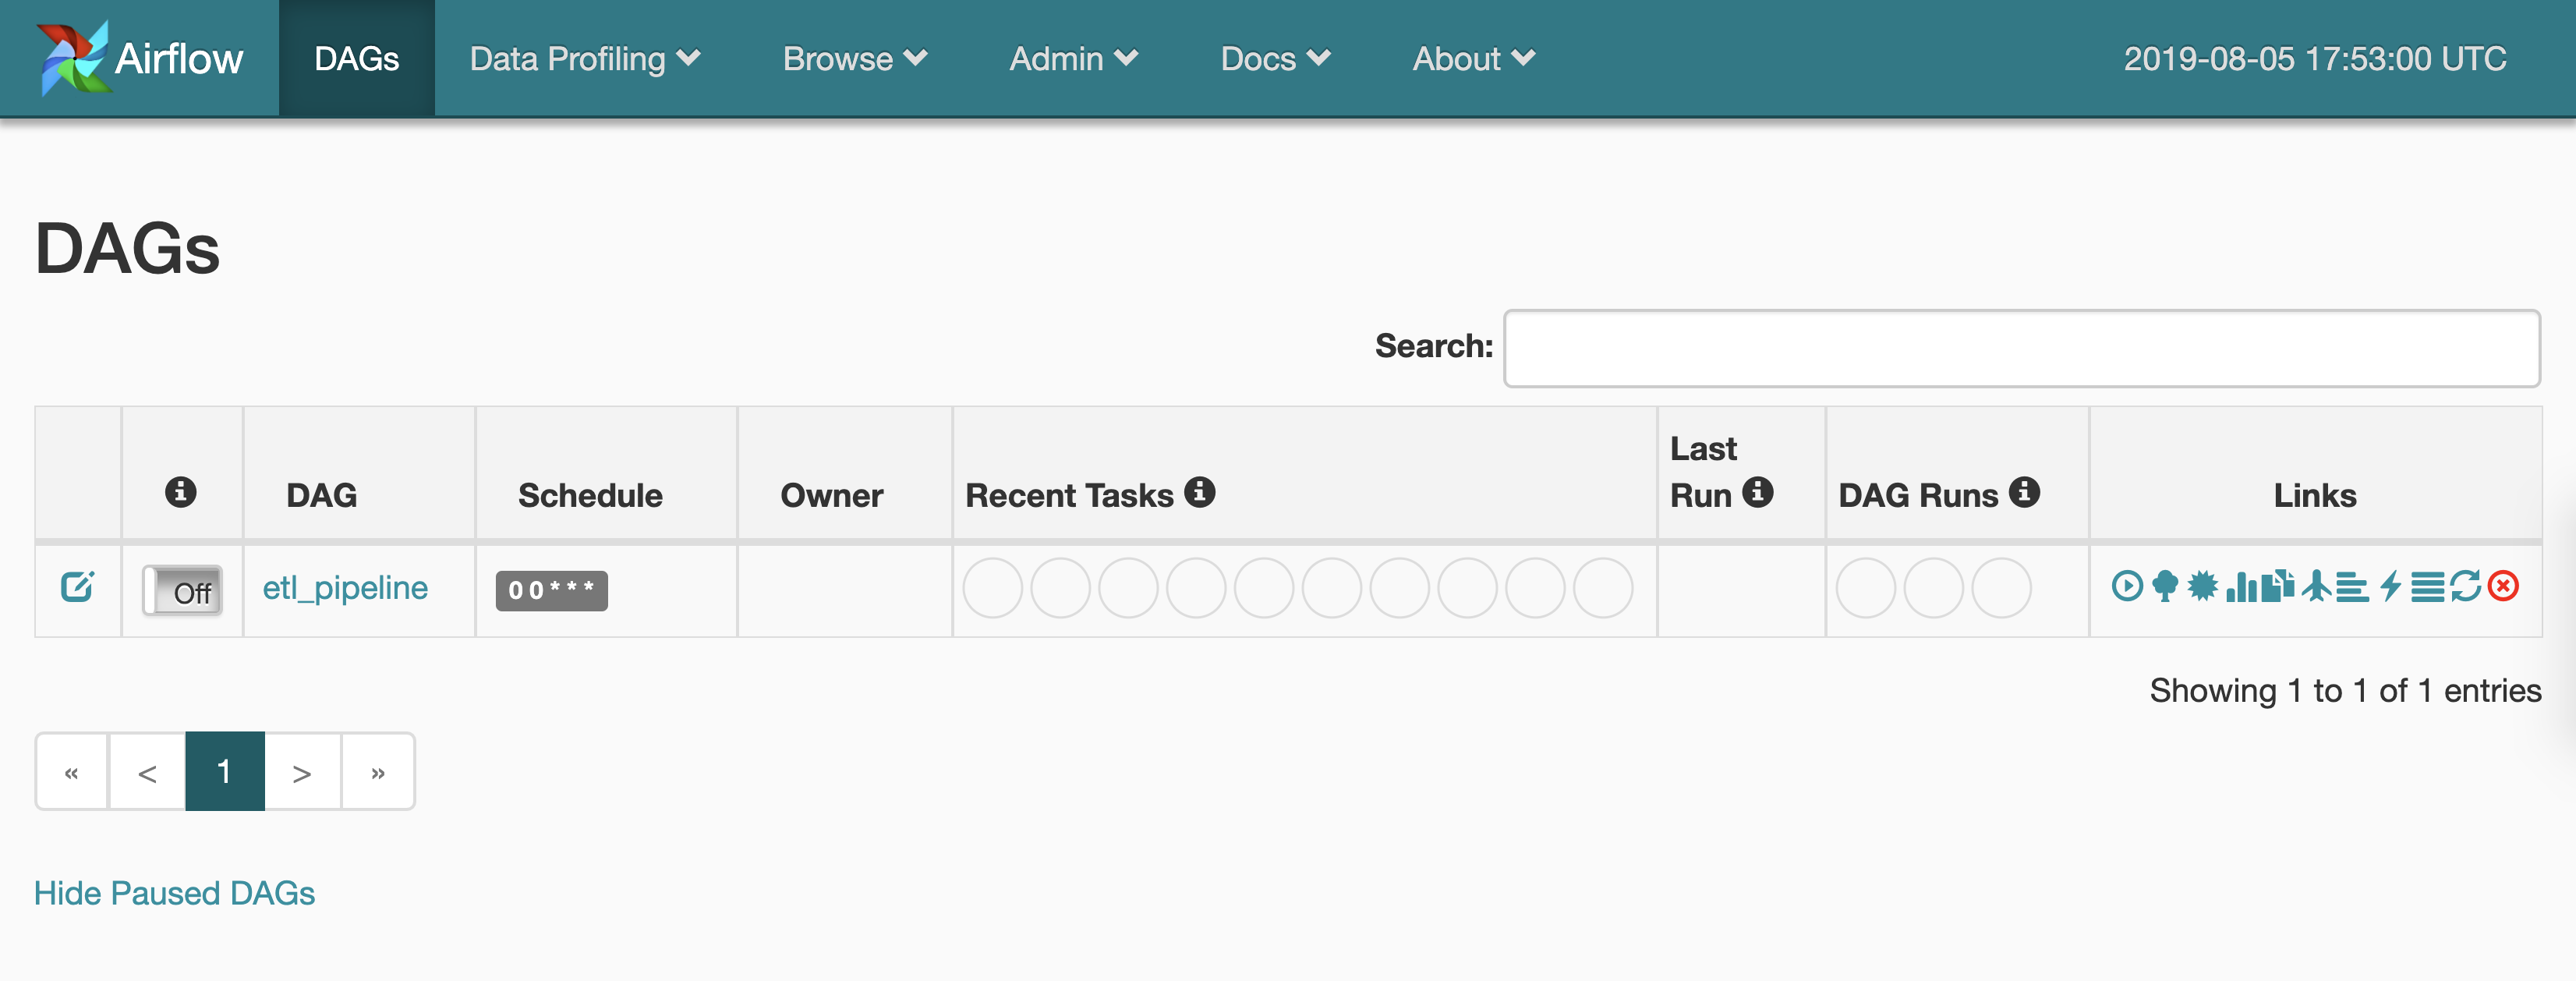This screenshot has width=2576, height=981.
Task: Click the info icon in the pause column header
Action: (x=181, y=492)
